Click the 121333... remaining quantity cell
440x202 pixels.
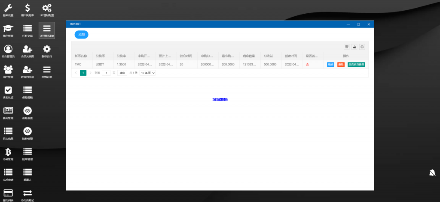(x=249, y=65)
